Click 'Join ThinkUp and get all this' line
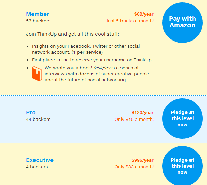Screen dimensions: 207x185 click(x=73, y=34)
